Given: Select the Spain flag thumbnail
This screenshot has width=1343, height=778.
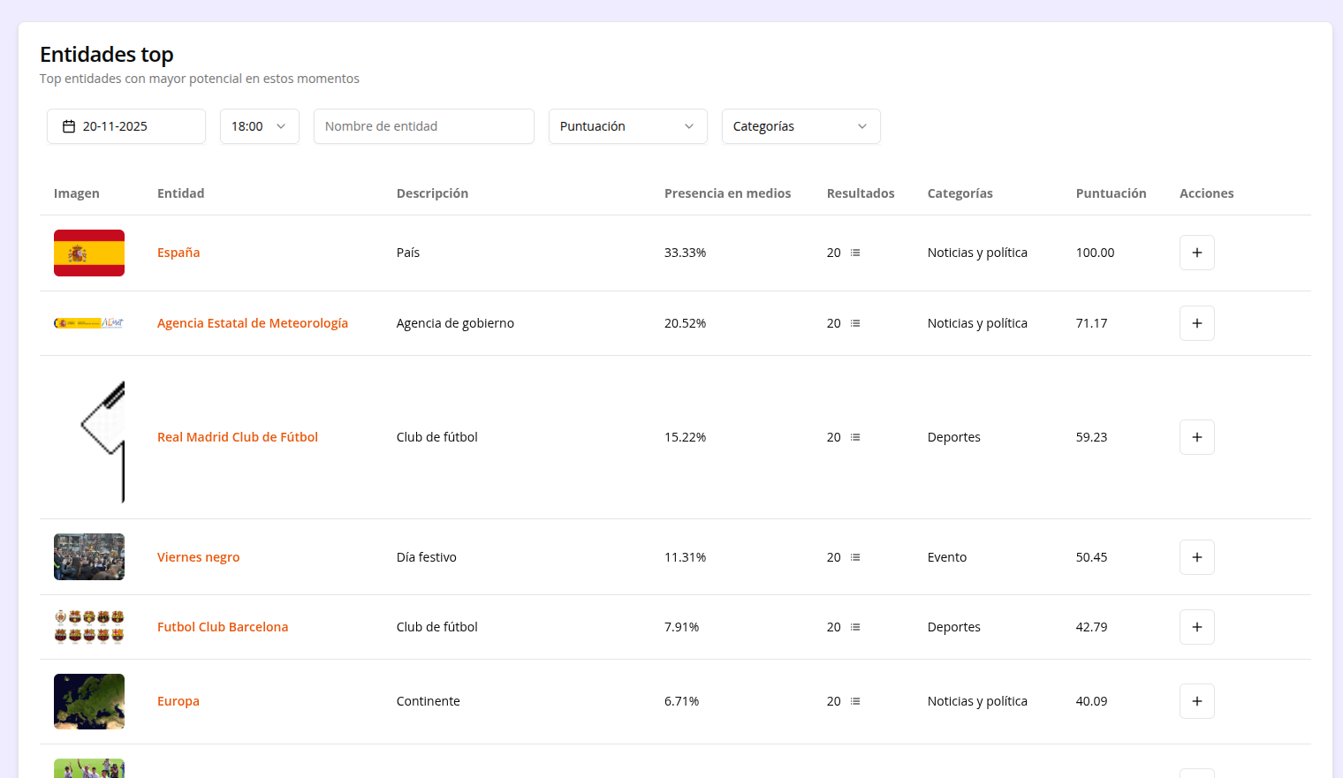Looking at the screenshot, I should pos(89,253).
